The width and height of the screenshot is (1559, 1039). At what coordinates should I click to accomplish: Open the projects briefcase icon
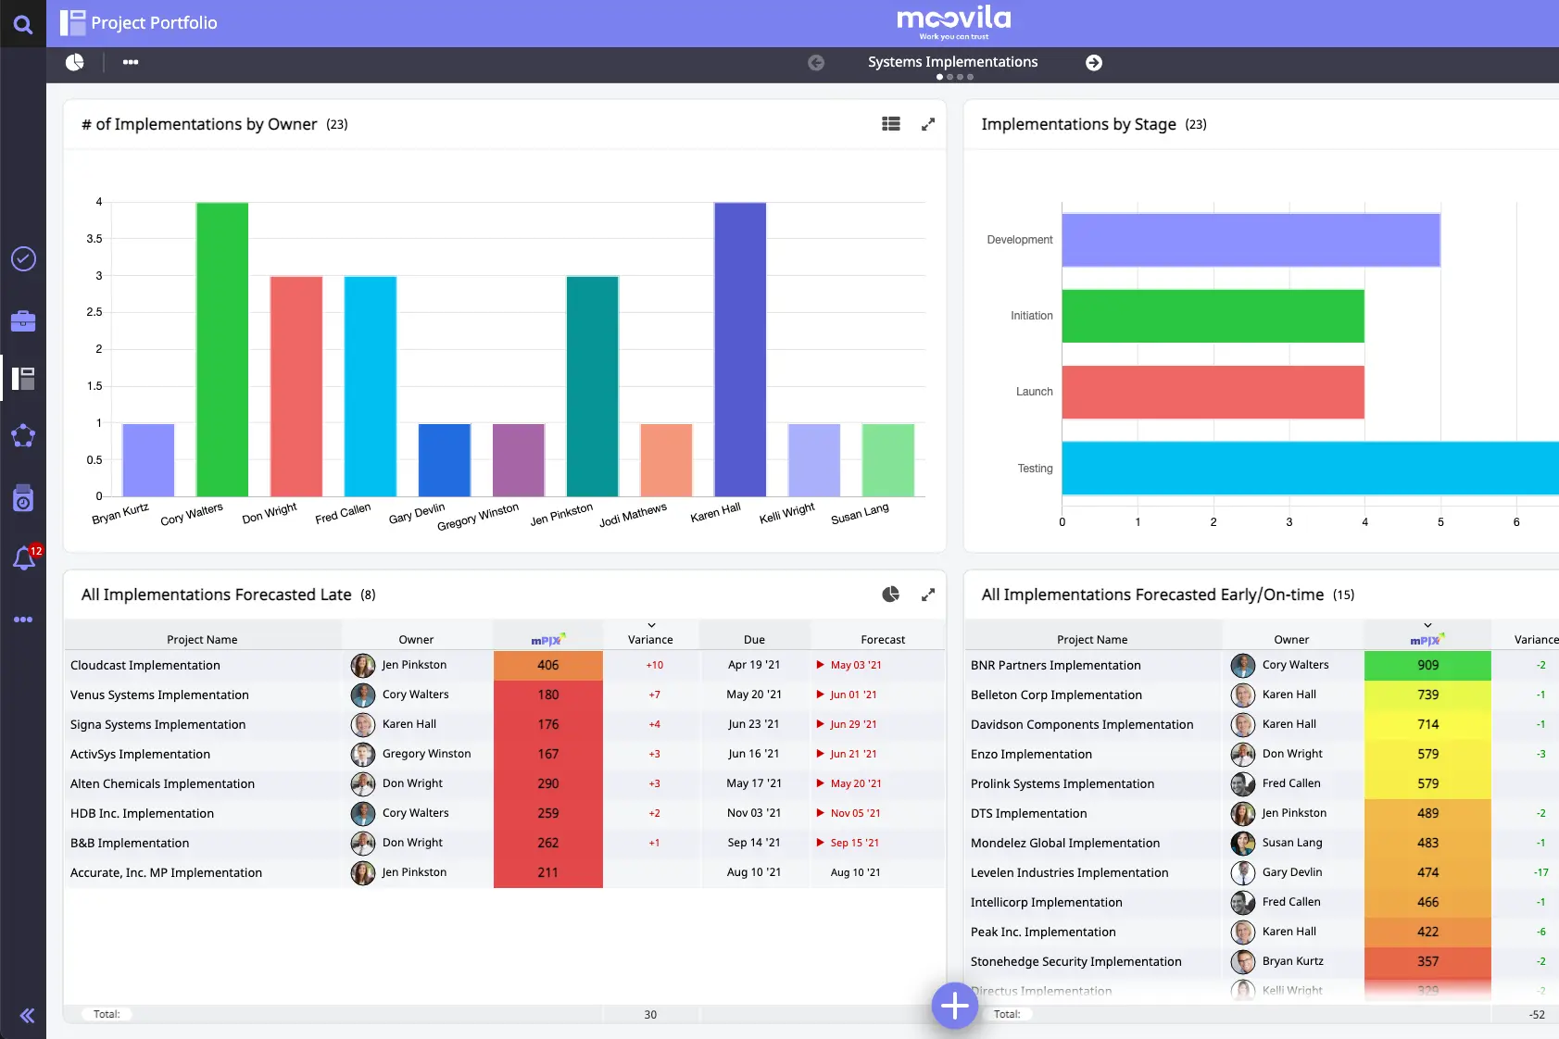[23, 321]
